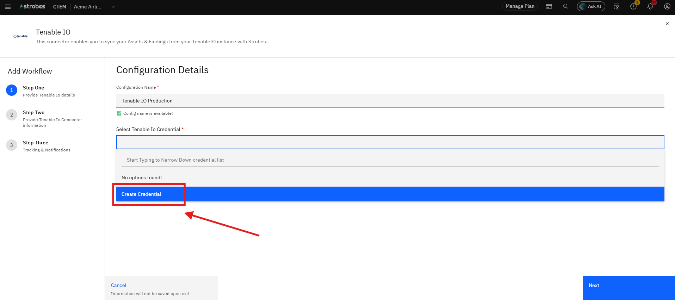The width and height of the screenshot is (675, 300).
Task: Open the Ask AI assistant
Action: tap(591, 6)
